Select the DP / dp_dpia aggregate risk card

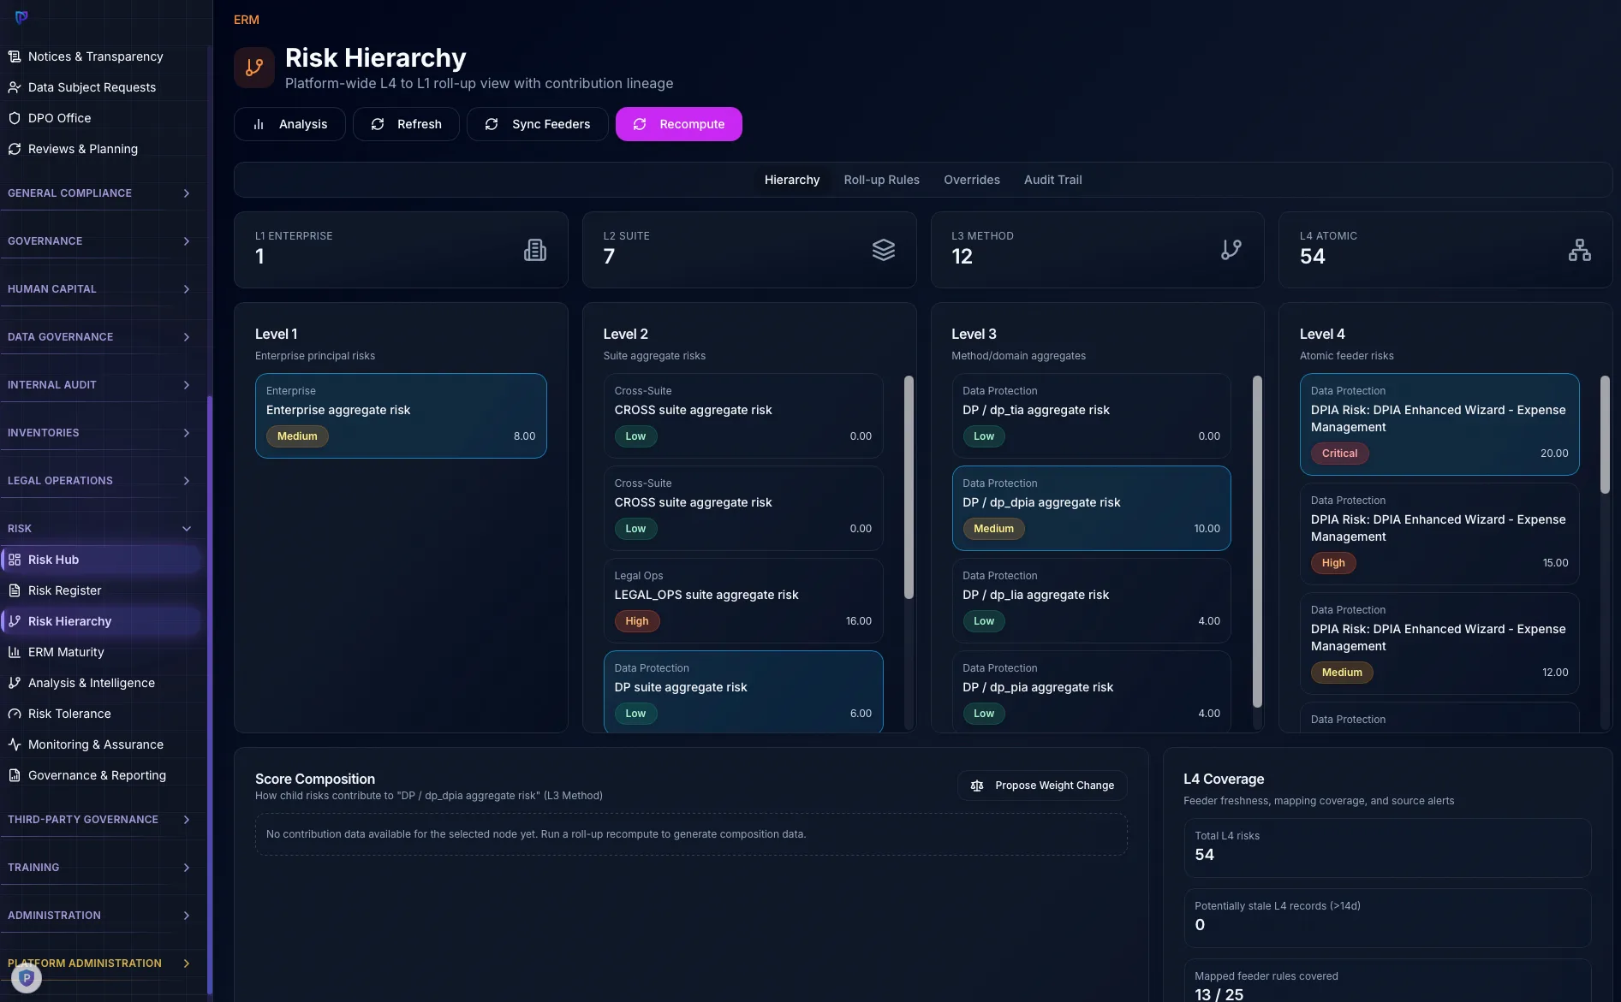1091,508
